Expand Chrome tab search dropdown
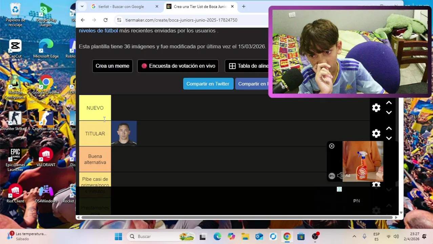Image resolution: width=433 pixels, height=244 pixels. [x=82, y=6]
